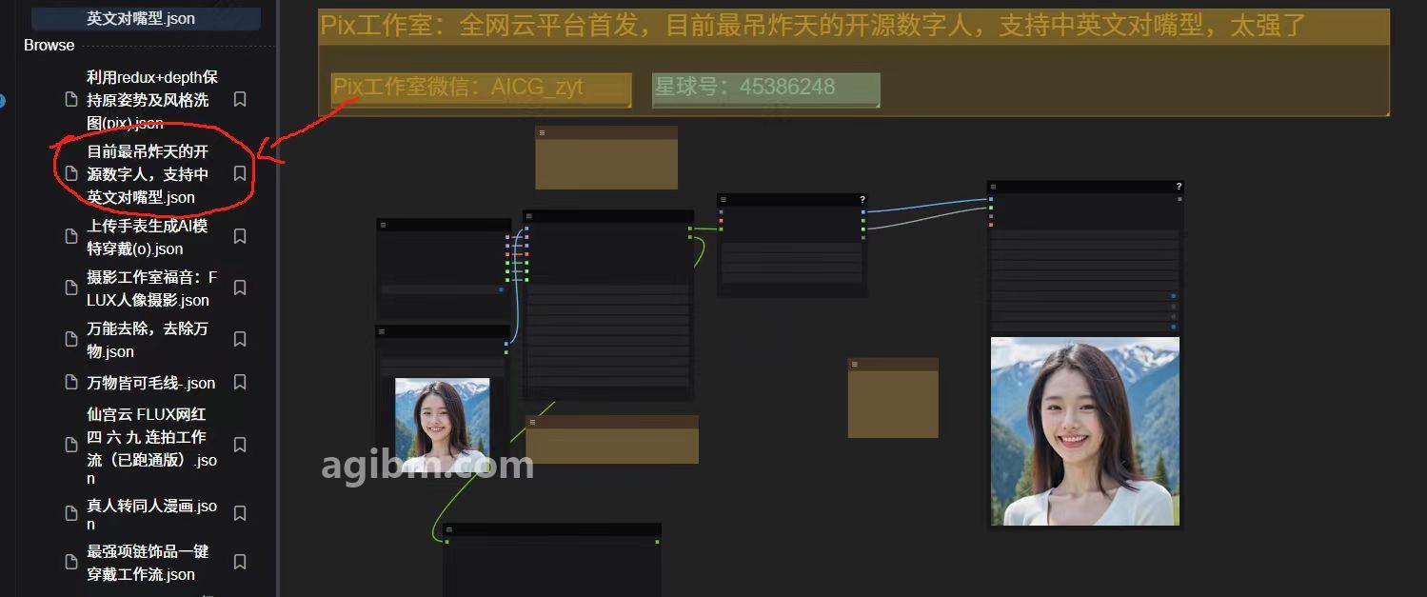Click help question mark on large preview node
Screen dimensions: 1427x597
[x=1179, y=187]
